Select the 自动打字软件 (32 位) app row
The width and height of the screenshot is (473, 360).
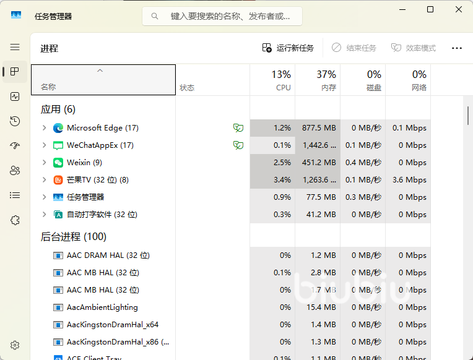click(x=102, y=215)
